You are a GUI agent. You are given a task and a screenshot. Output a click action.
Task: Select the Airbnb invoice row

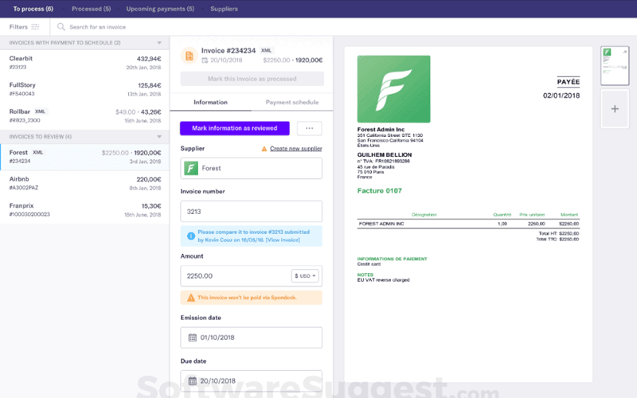[x=85, y=183]
